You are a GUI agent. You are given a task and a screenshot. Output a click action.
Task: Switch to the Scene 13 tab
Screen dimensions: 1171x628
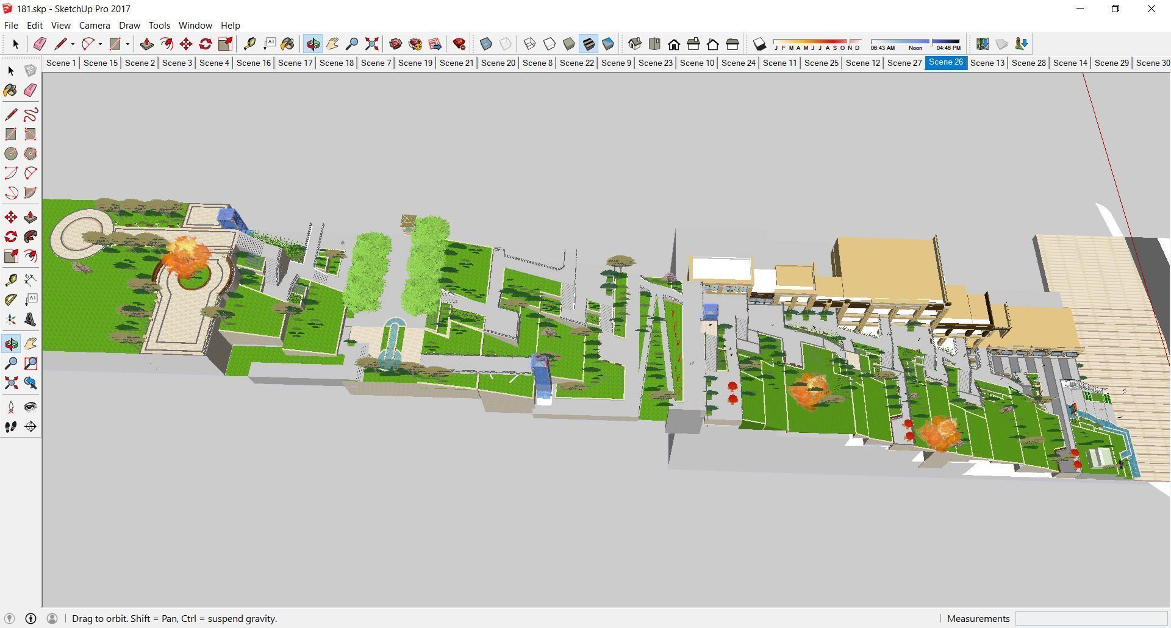[987, 63]
